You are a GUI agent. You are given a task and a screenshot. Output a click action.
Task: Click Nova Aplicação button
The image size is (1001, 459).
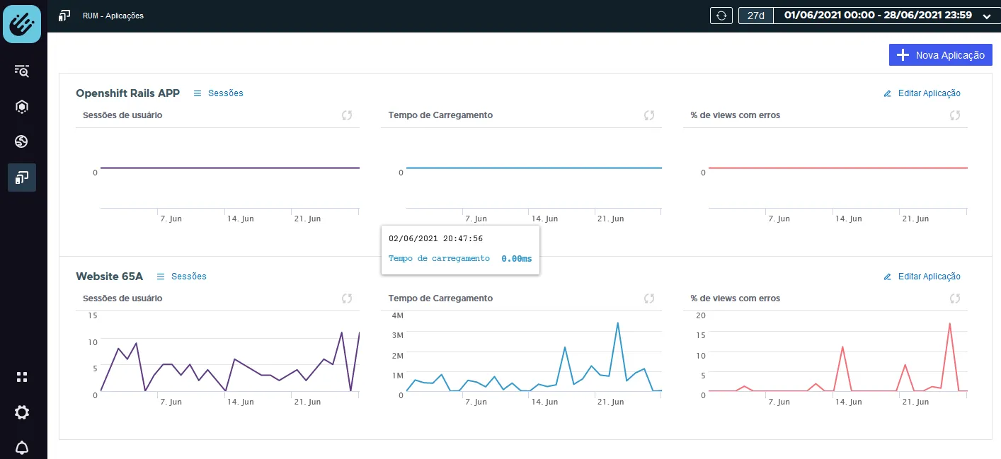pyautogui.click(x=941, y=55)
